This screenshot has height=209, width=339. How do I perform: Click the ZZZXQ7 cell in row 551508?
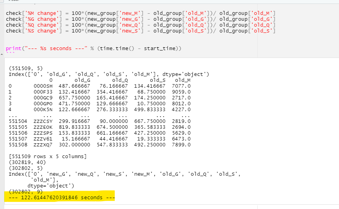pos(43,144)
